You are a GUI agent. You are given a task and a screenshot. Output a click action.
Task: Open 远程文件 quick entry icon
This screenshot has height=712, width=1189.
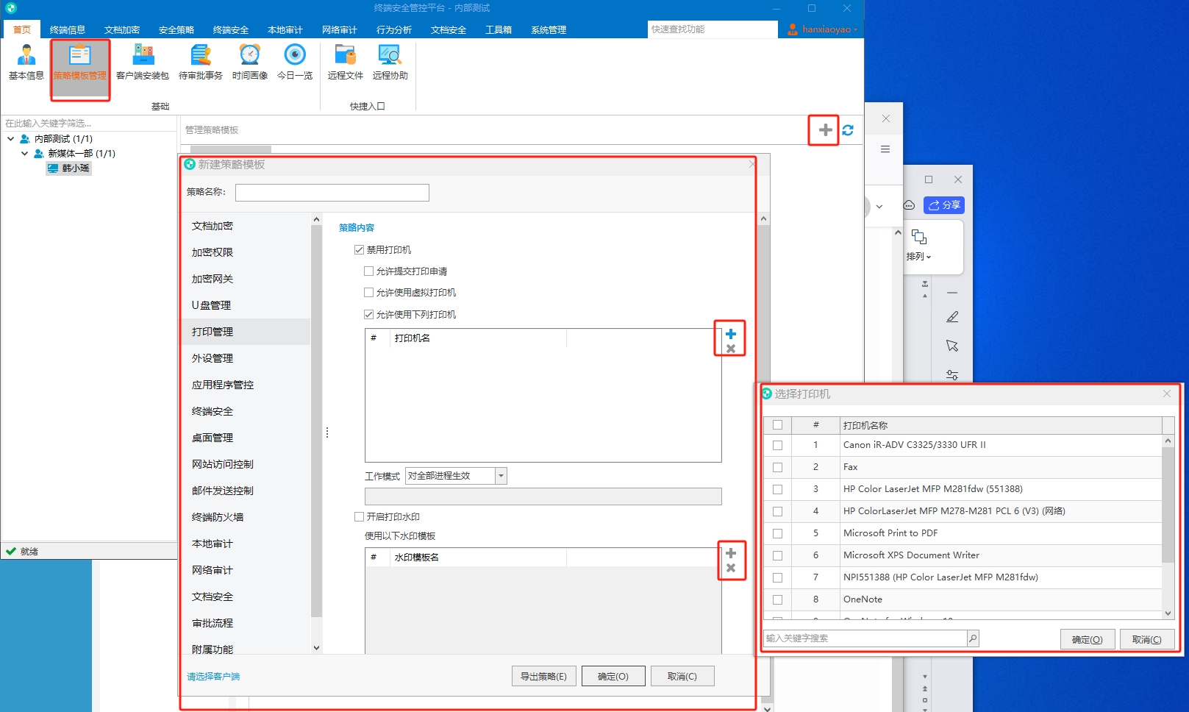[x=346, y=62]
